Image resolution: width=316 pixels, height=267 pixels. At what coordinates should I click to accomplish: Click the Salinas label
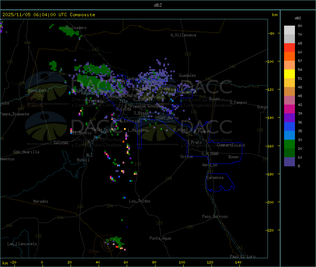(61, 142)
